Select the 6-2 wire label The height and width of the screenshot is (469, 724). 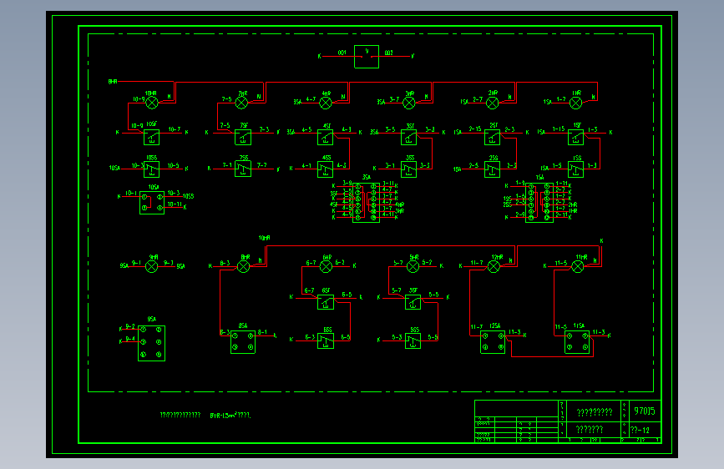[340, 262]
